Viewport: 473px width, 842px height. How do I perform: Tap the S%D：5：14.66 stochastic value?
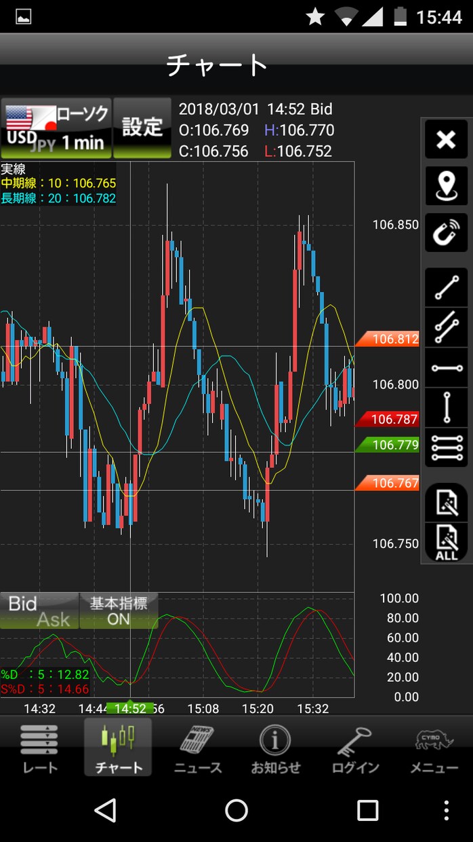point(45,689)
